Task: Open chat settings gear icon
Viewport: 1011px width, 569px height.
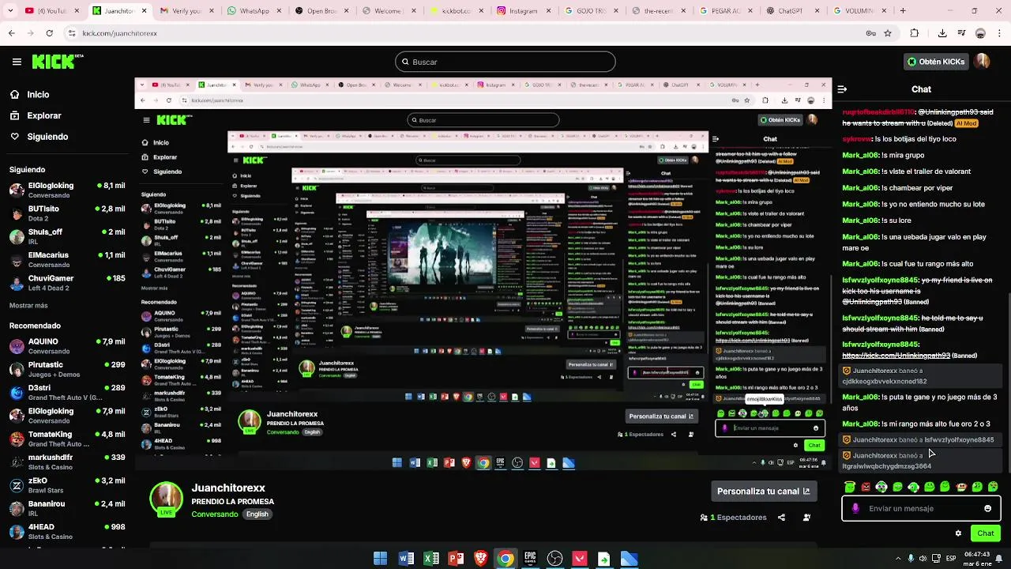Action: click(x=958, y=533)
